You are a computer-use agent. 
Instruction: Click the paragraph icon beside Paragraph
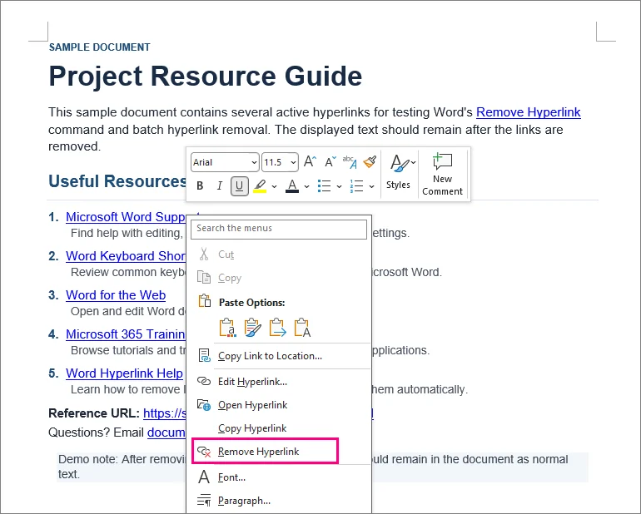click(x=204, y=500)
